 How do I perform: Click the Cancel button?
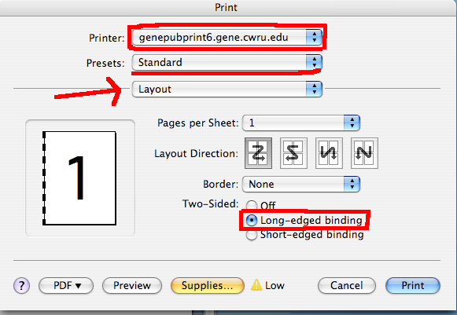pyautogui.click(x=347, y=285)
